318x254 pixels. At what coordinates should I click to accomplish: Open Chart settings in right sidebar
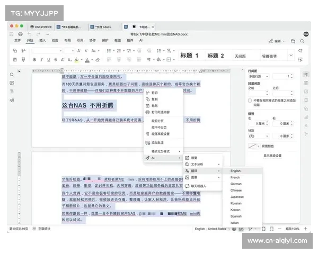(306, 117)
